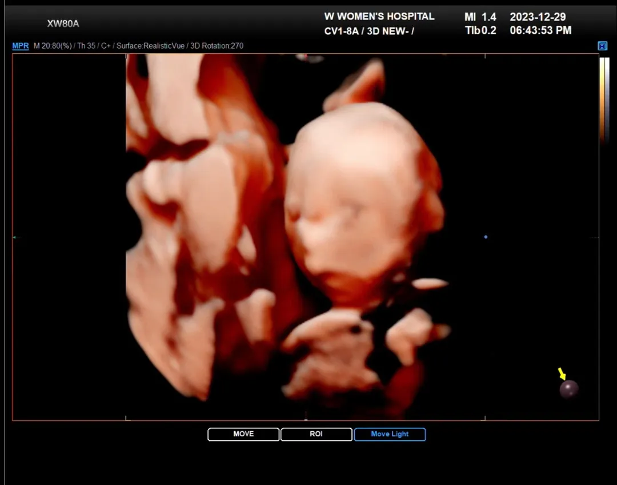The height and width of the screenshot is (485, 617).
Task: Select the CV1-8A / 3D NEW probe text
Action: pos(368,31)
